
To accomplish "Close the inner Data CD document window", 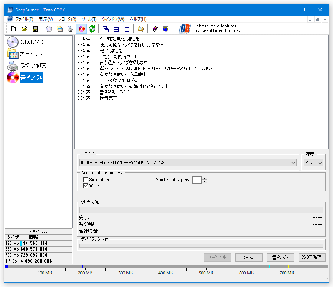I will [325, 20].
